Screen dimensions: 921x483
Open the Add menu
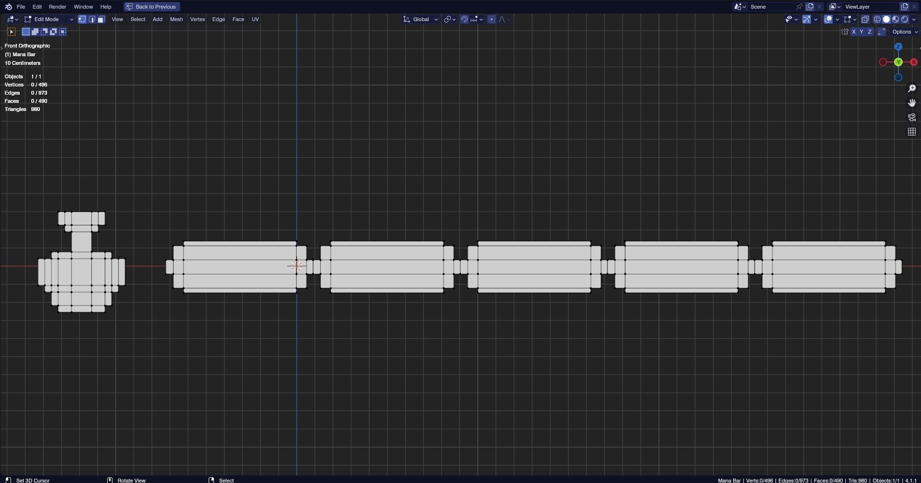click(x=157, y=19)
